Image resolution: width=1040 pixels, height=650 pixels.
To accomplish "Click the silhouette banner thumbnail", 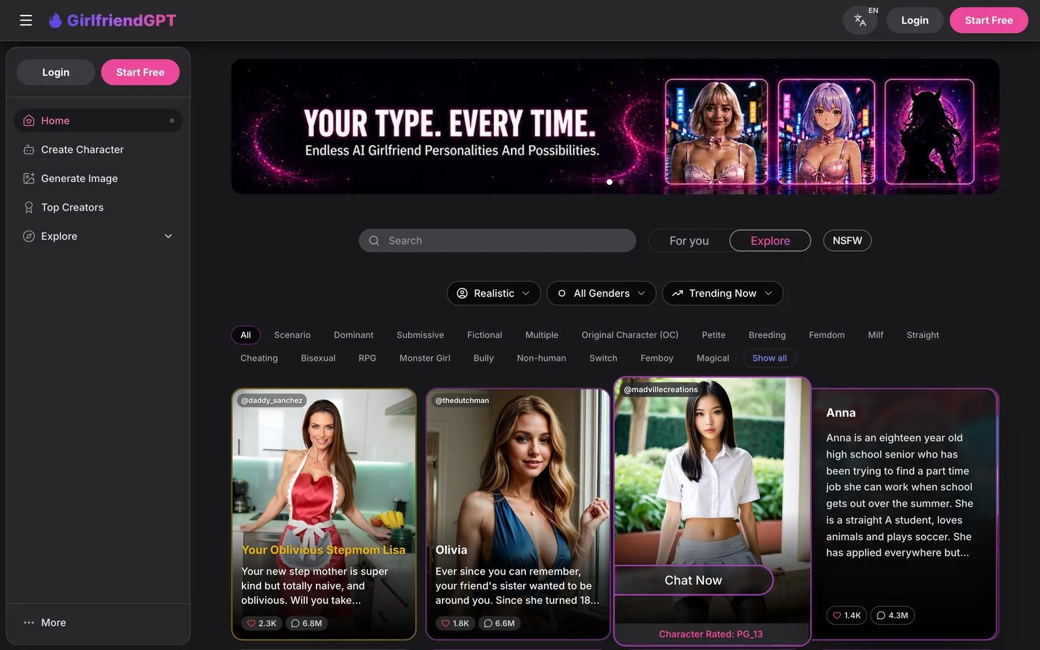I will [x=929, y=132].
